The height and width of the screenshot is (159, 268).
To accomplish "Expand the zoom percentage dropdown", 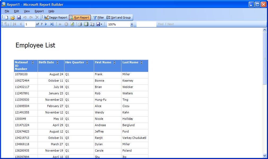I will coord(132,24).
